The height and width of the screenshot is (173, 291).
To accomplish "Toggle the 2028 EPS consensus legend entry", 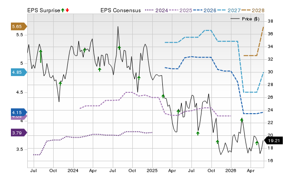I will [253, 10].
